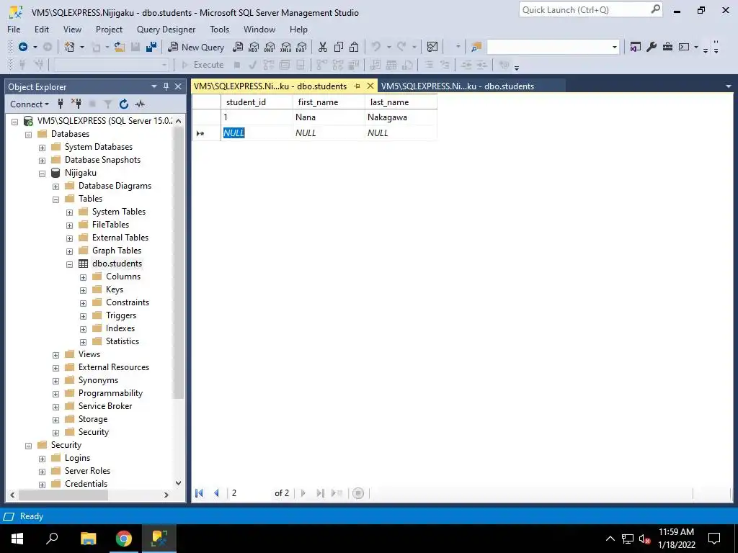Open the Edit menu

(41, 29)
